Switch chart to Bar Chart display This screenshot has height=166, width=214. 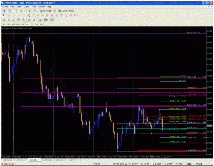(4, 20)
